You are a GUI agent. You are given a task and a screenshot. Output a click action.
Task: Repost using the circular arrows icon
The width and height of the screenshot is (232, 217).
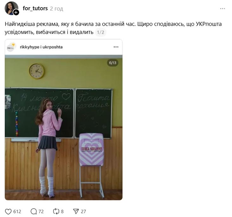56,211
